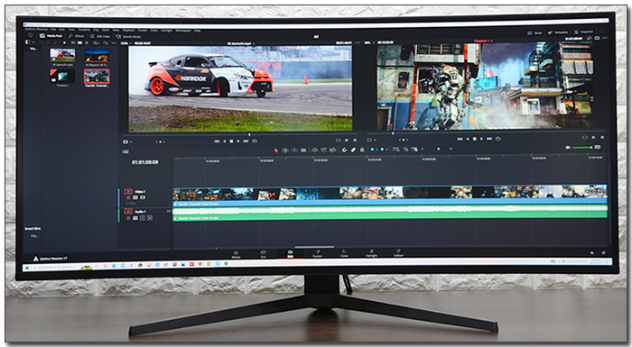Toggle the magnet Snapping icon
Image resolution: width=632 pixels, height=347 pixels.
(344, 150)
